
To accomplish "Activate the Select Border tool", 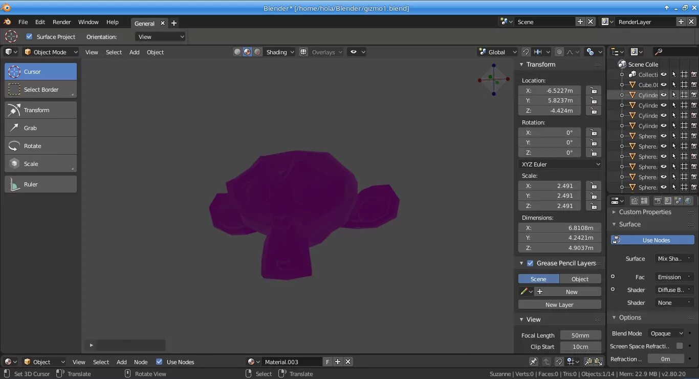I will pos(40,90).
